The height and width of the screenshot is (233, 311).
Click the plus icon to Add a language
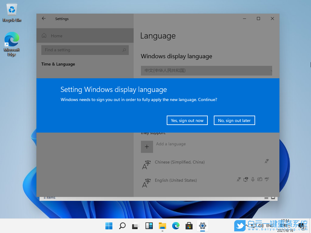[x=147, y=147]
